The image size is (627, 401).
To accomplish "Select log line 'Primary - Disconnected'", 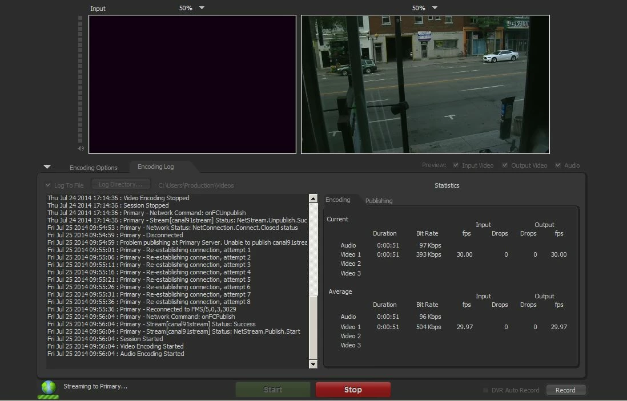I will coord(115,235).
